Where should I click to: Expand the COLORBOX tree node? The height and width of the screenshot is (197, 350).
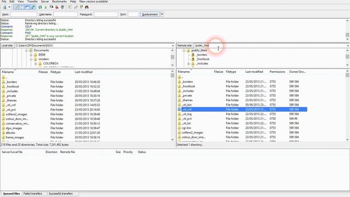[x=36, y=63]
